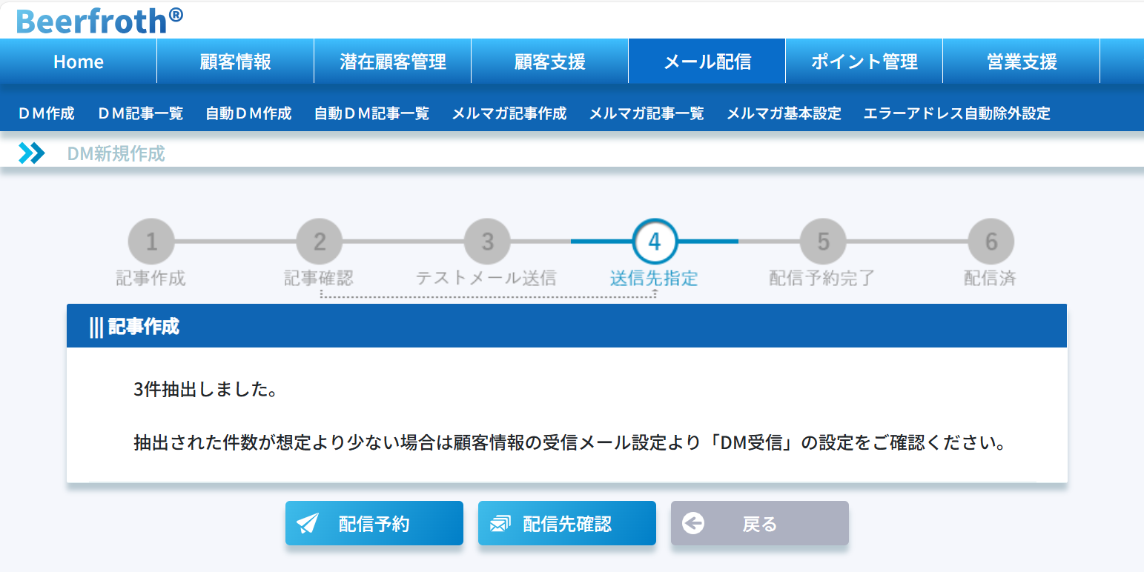Select step 2 記事確認 circle
1144x572 pixels.
click(x=320, y=242)
